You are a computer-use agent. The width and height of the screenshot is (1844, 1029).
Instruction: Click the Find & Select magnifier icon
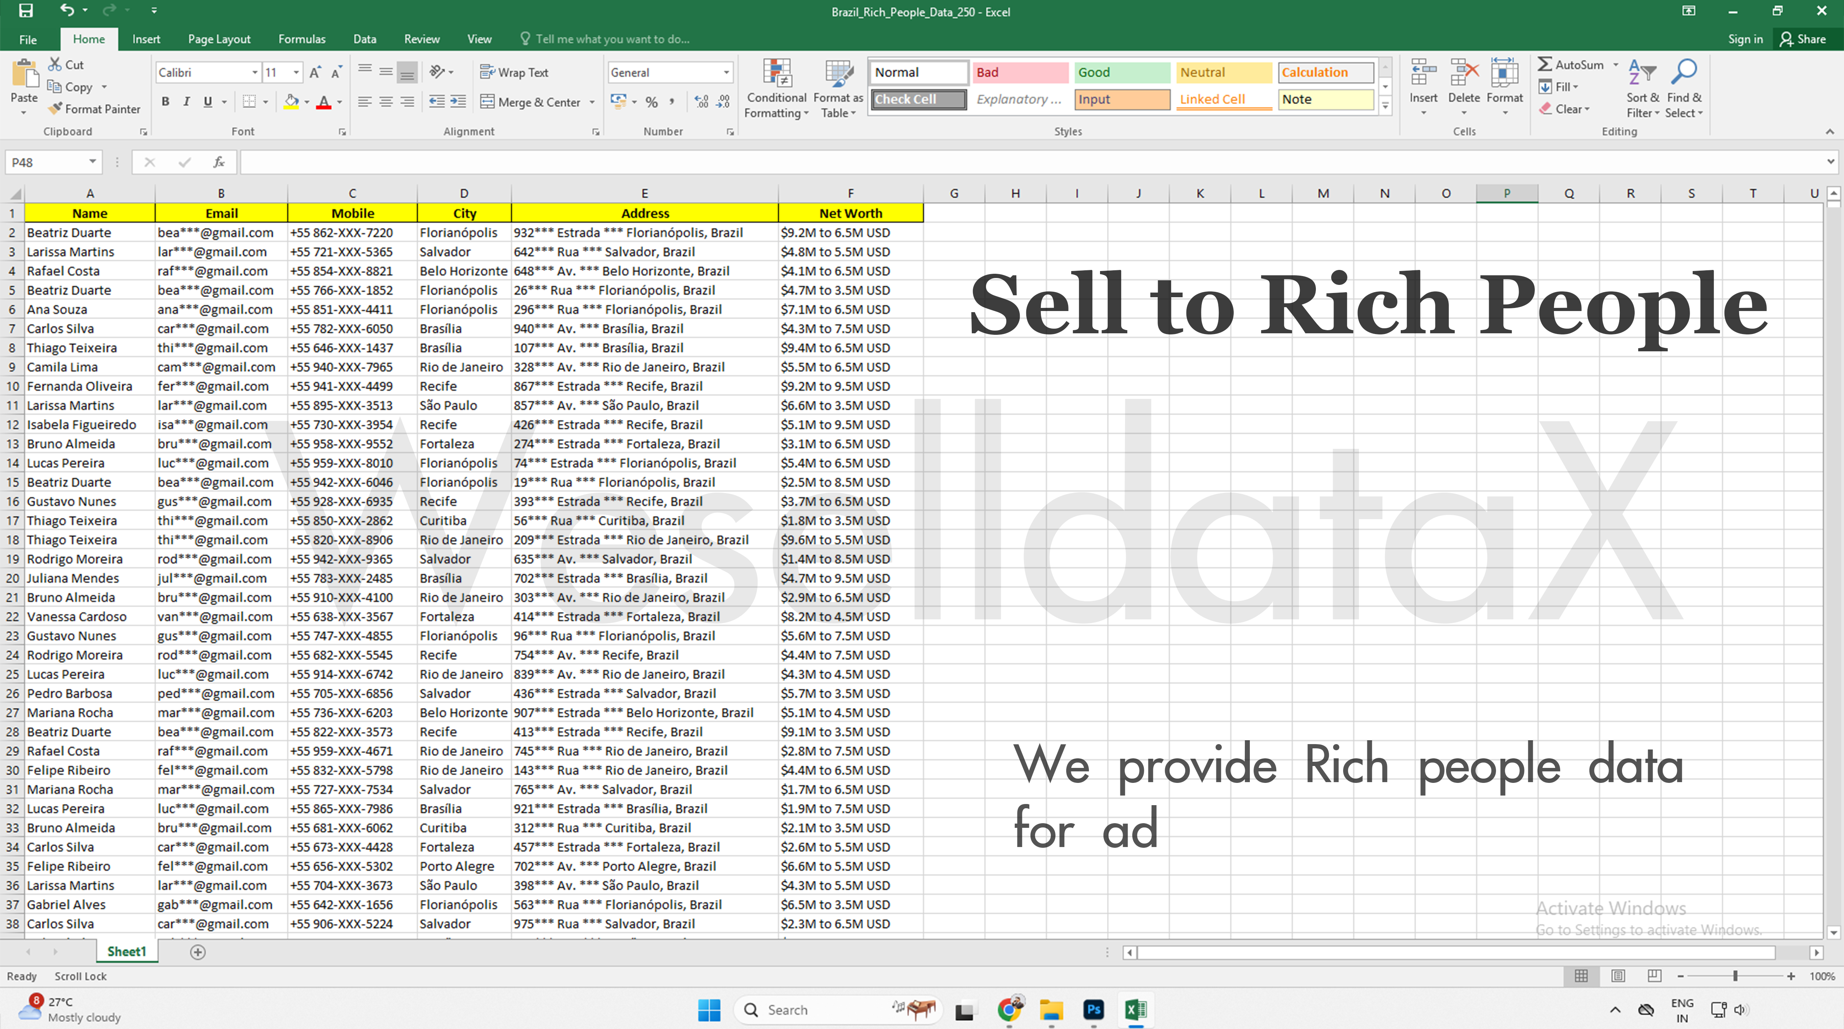point(1684,73)
